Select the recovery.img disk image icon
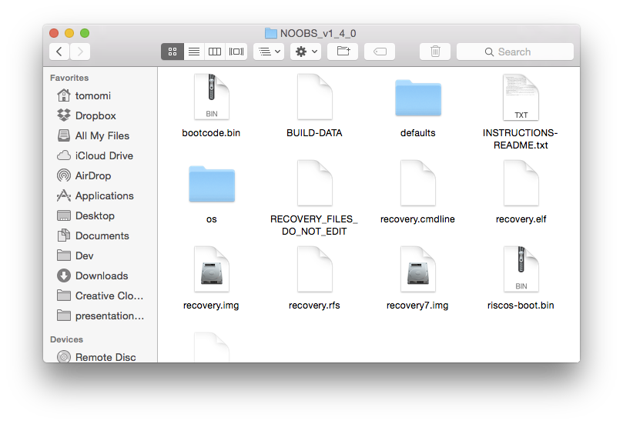 (x=211, y=269)
